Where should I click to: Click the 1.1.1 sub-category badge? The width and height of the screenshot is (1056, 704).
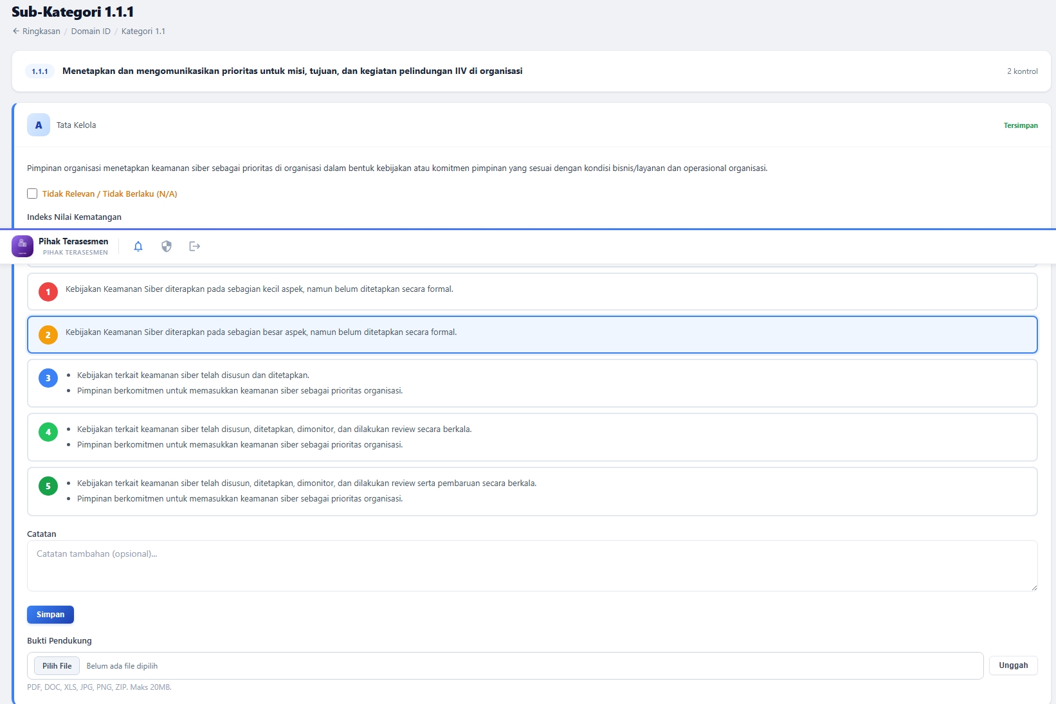[x=40, y=71]
